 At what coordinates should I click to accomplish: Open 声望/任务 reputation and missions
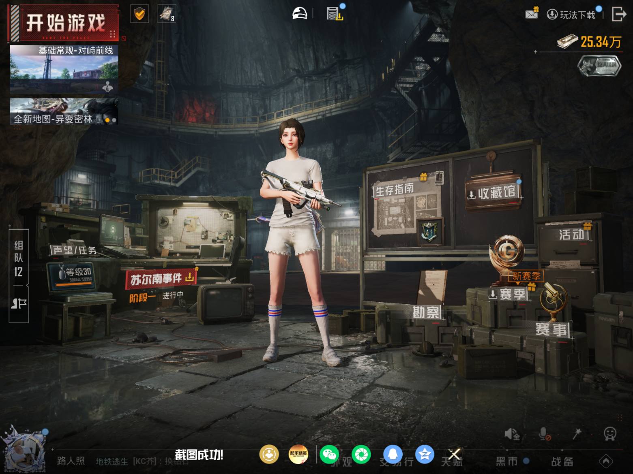(74, 250)
